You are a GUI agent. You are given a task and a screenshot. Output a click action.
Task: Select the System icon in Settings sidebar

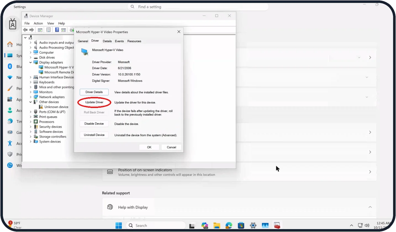[x=10, y=56]
